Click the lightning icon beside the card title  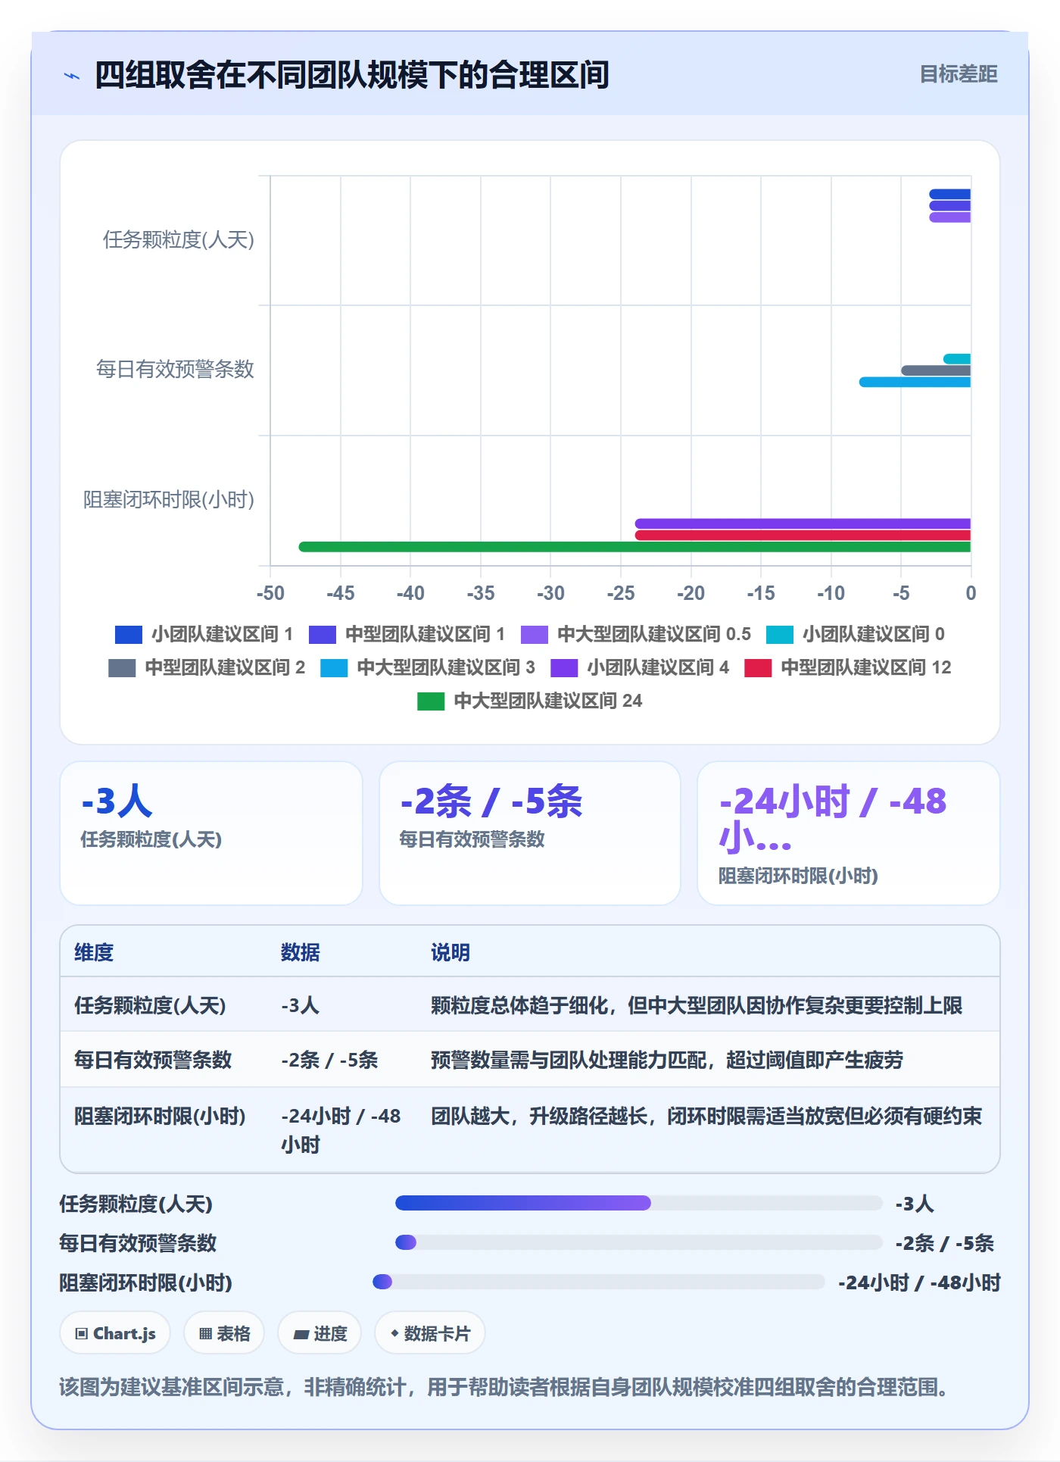[72, 76]
